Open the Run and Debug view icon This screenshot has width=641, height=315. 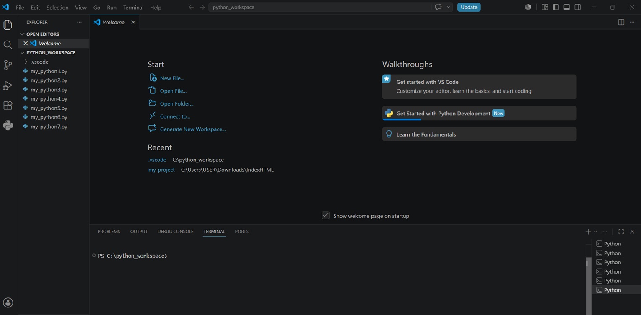(8, 85)
